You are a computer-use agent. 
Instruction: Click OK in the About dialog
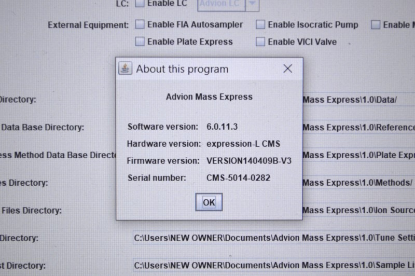pos(209,202)
